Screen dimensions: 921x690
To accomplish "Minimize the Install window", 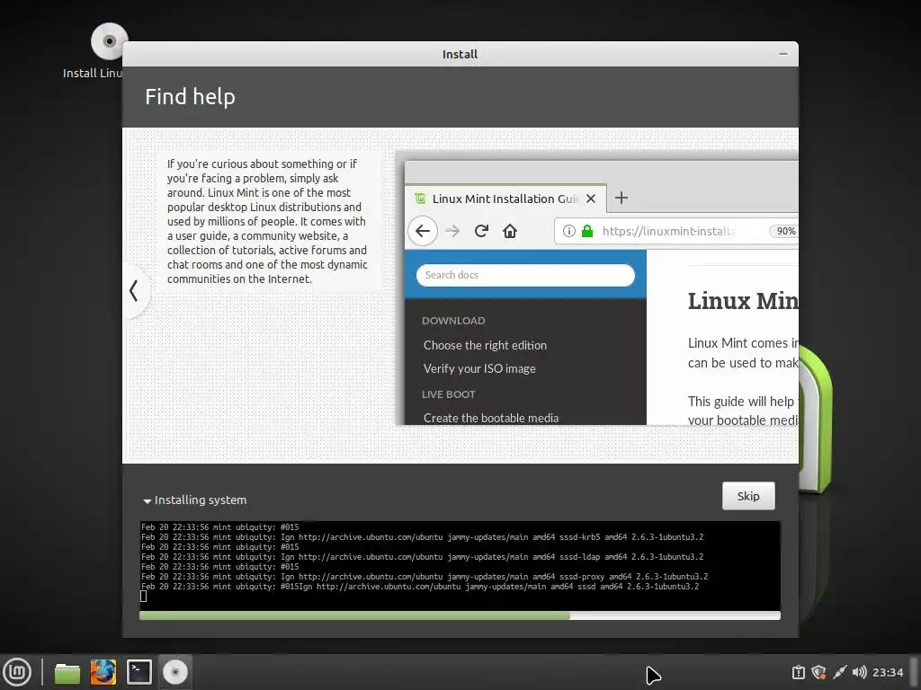I will point(783,54).
